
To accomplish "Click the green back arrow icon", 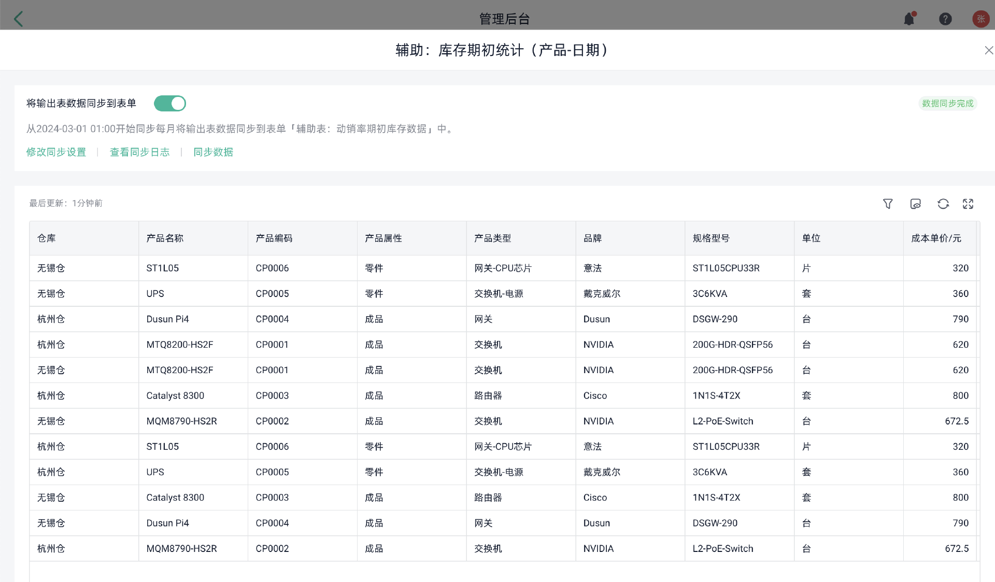I will pos(19,19).
